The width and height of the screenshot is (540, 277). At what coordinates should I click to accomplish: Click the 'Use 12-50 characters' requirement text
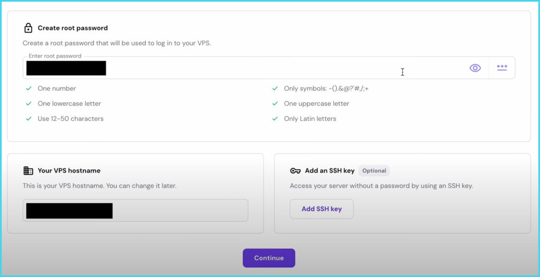click(71, 119)
